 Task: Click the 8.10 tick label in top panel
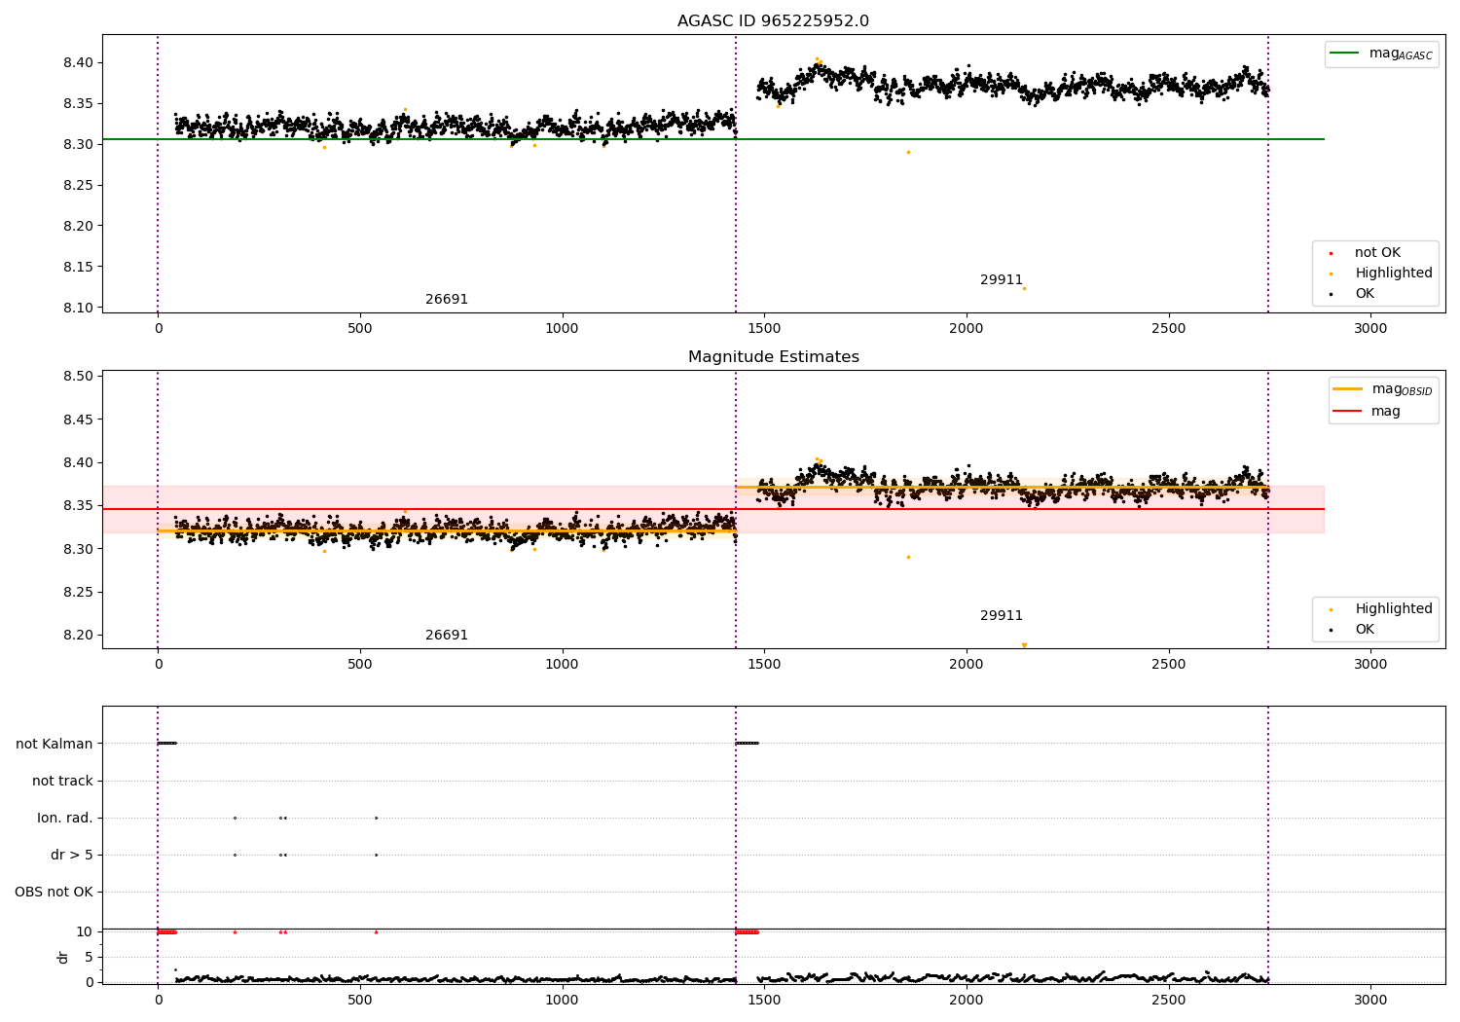point(78,309)
